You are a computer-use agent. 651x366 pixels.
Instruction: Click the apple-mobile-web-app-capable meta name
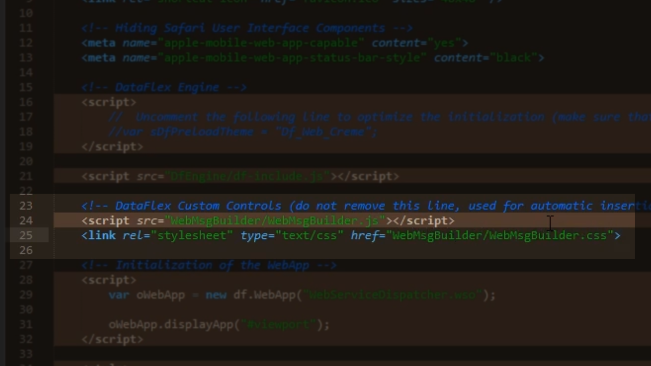pyautogui.click(x=261, y=43)
